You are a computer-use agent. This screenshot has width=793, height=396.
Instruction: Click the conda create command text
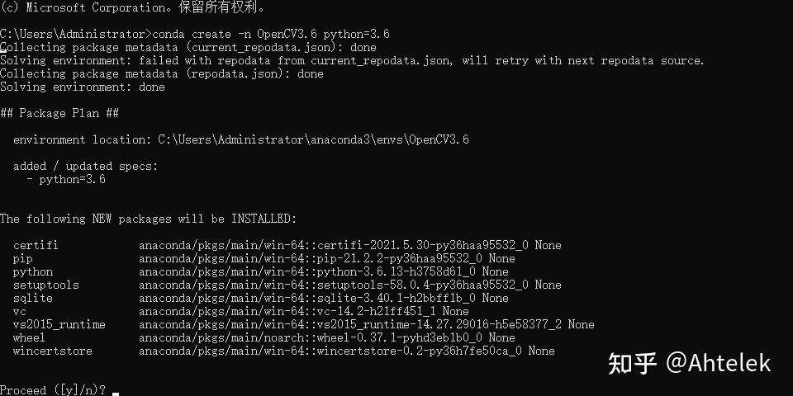coord(271,35)
